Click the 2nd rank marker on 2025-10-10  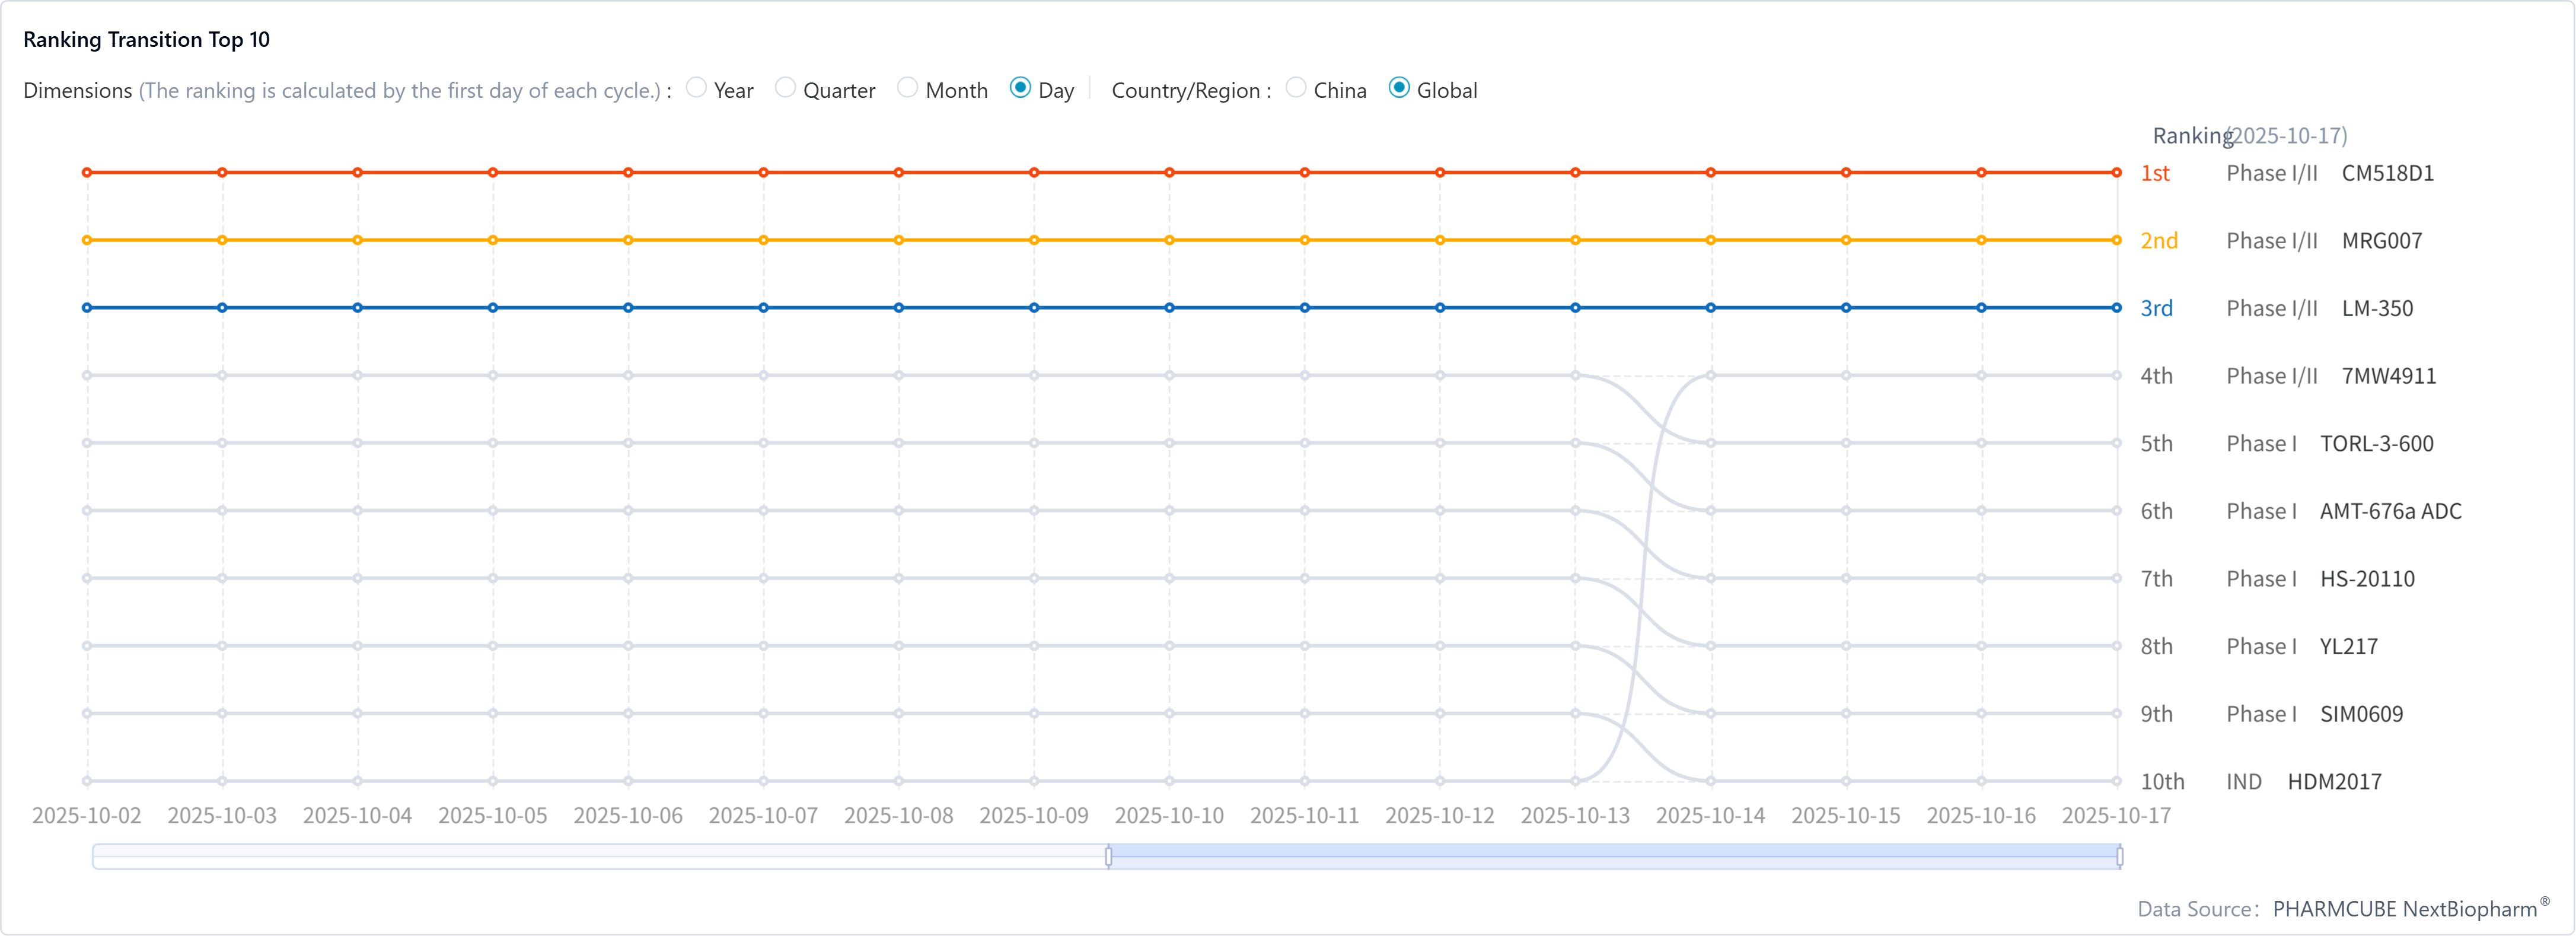1169,240
